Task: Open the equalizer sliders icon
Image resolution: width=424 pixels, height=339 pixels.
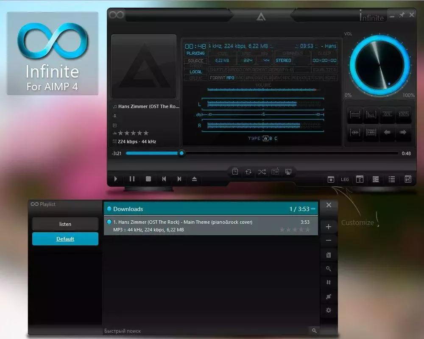Action: point(408,179)
